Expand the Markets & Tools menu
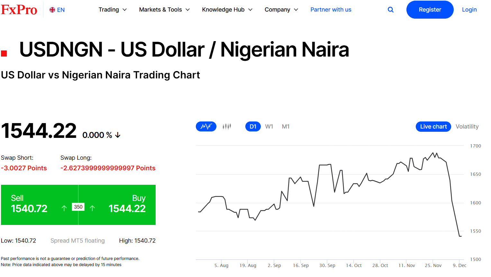 pyautogui.click(x=164, y=10)
